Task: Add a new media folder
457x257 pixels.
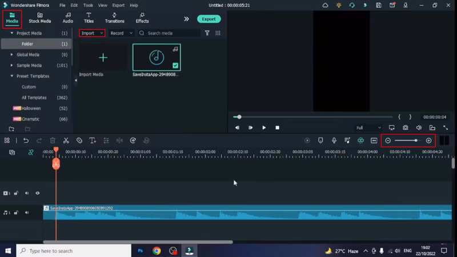Action: (11, 129)
